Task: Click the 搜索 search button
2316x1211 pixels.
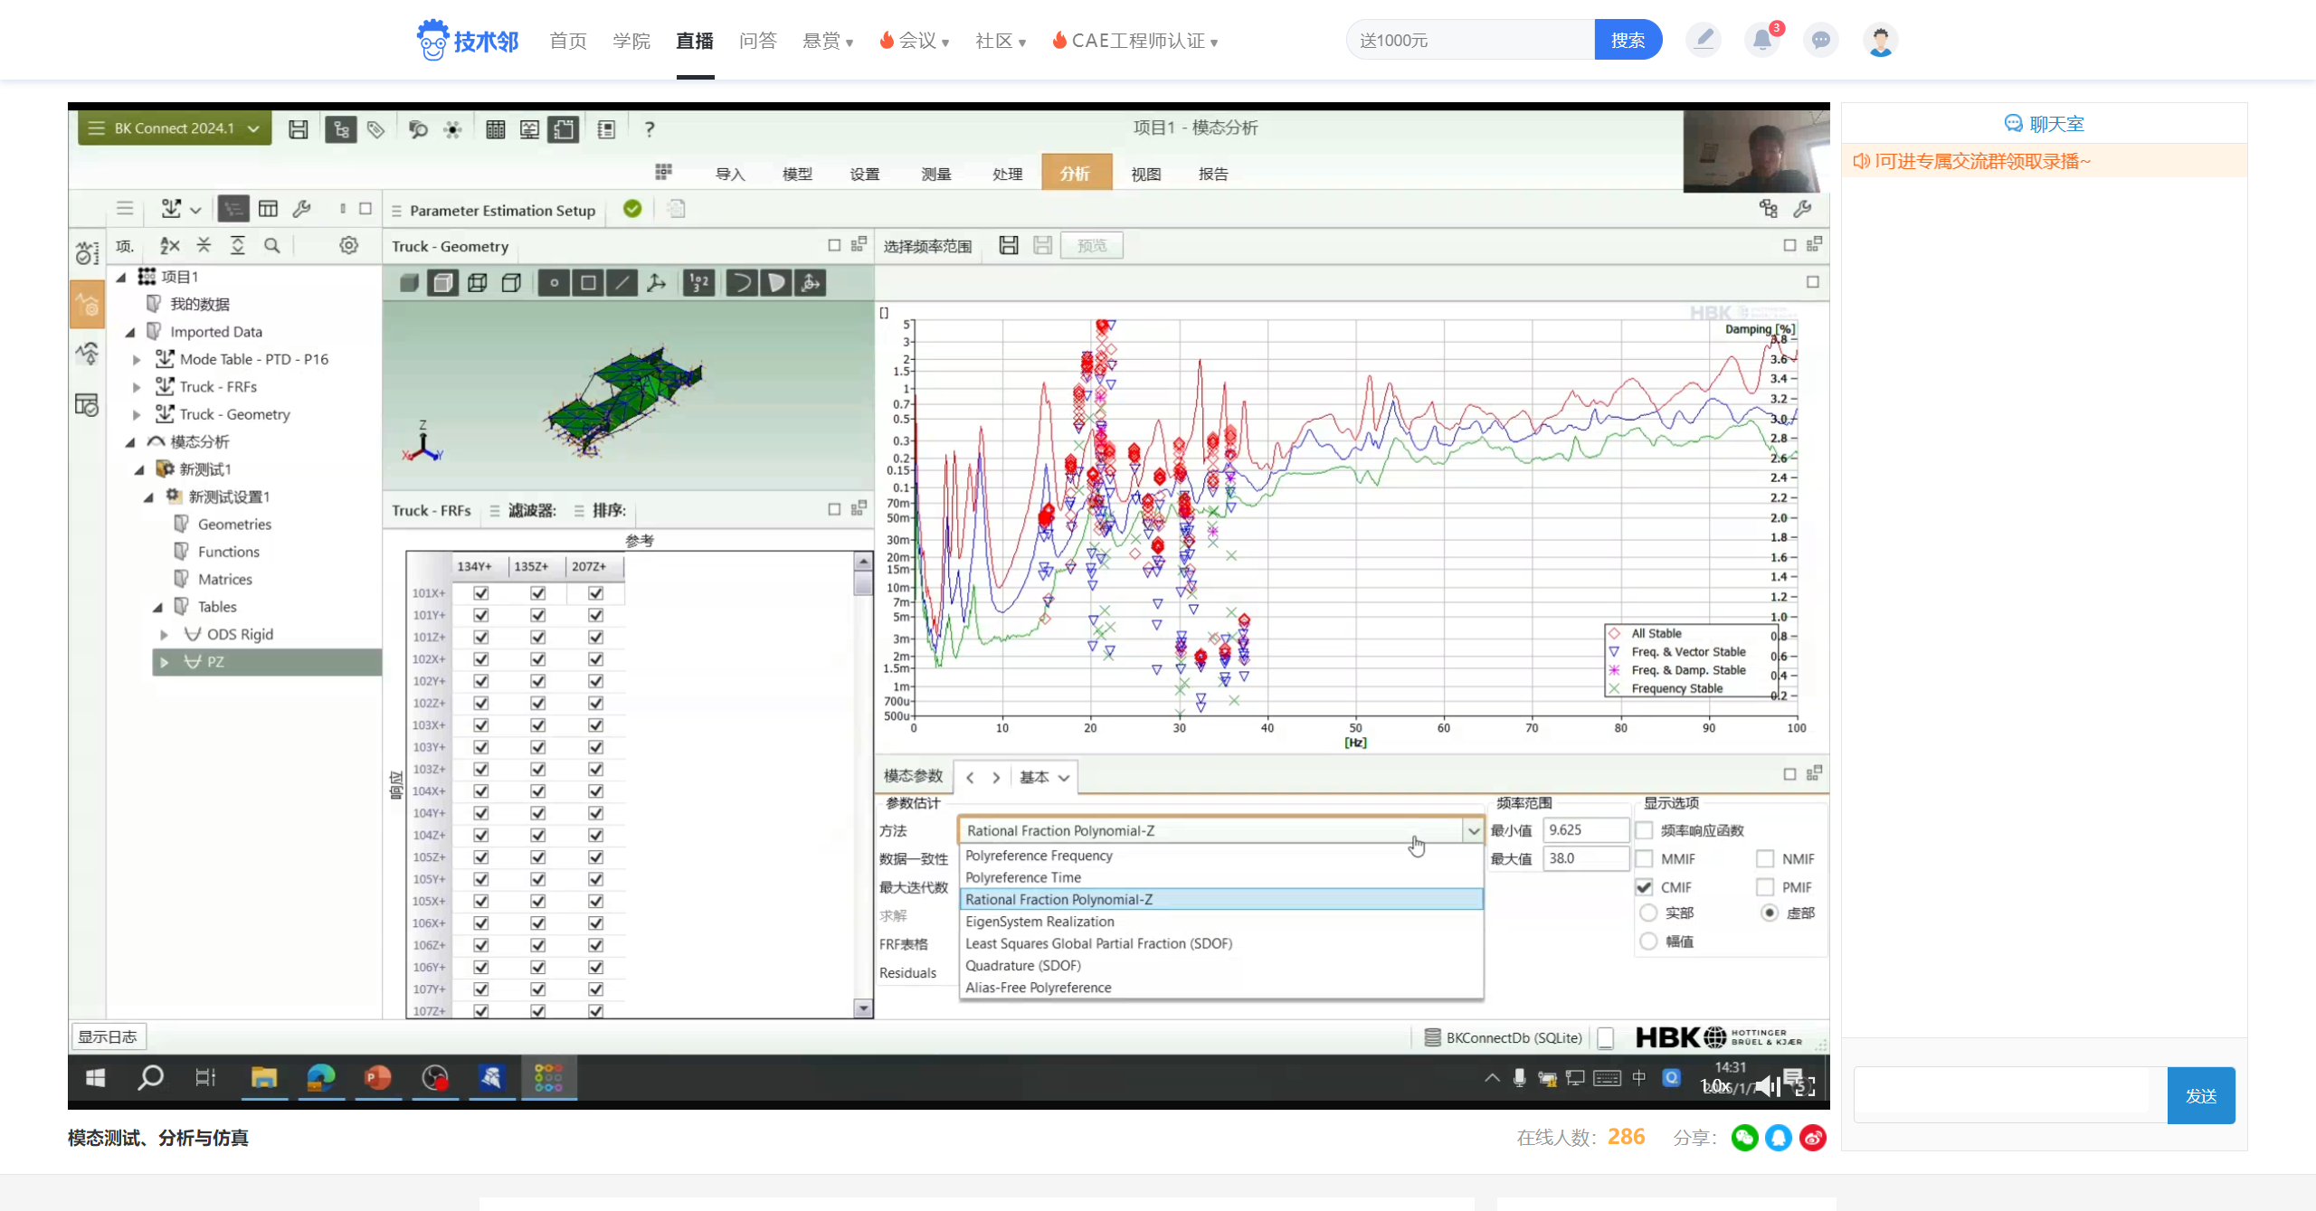Action: point(1628,40)
